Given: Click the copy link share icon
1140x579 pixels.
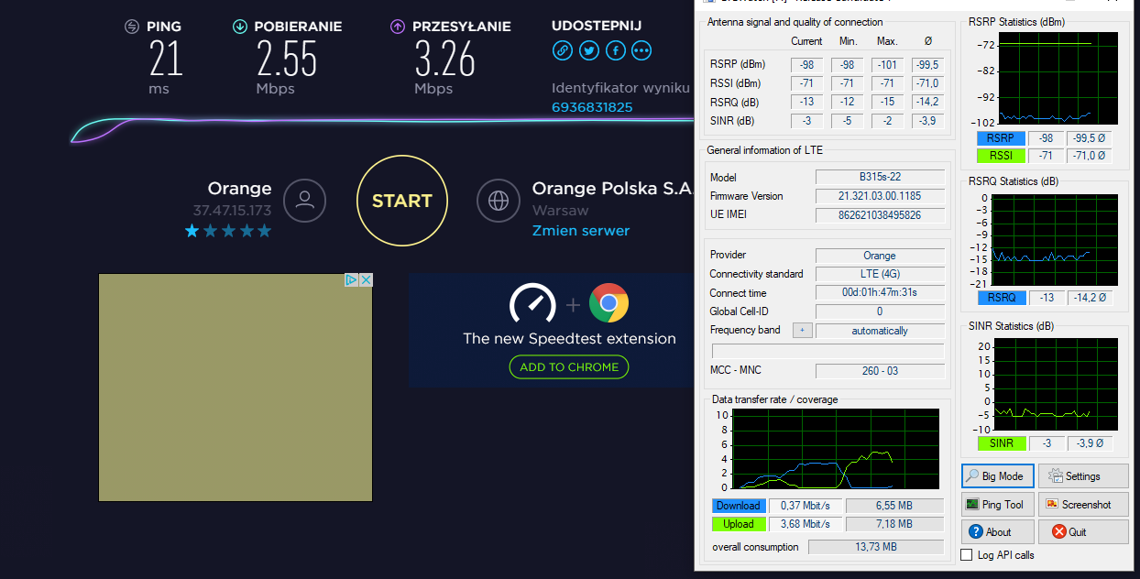Looking at the screenshot, I should coord(563,50).
